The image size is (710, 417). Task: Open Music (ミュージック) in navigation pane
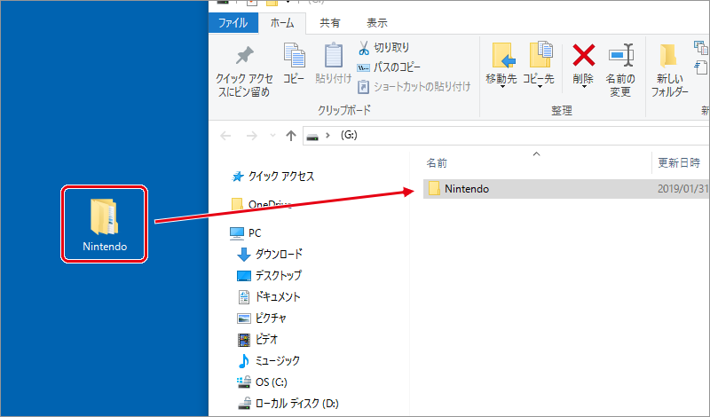pos(269,361)
